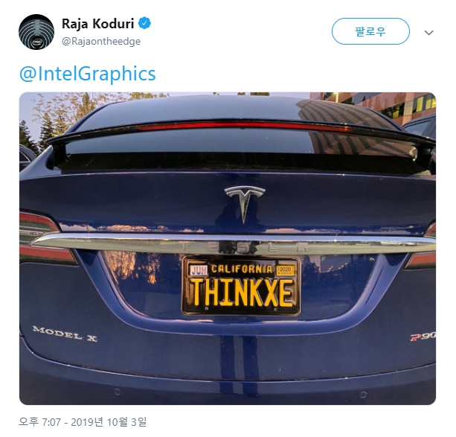The height and width of the screenshot is (437, 456).
Task: Click the blue verified badge
Action: (144, 23)
